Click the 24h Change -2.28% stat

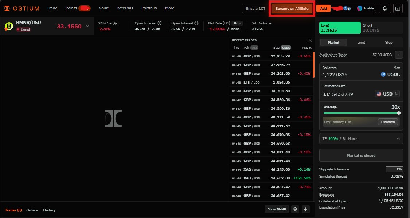108,26
